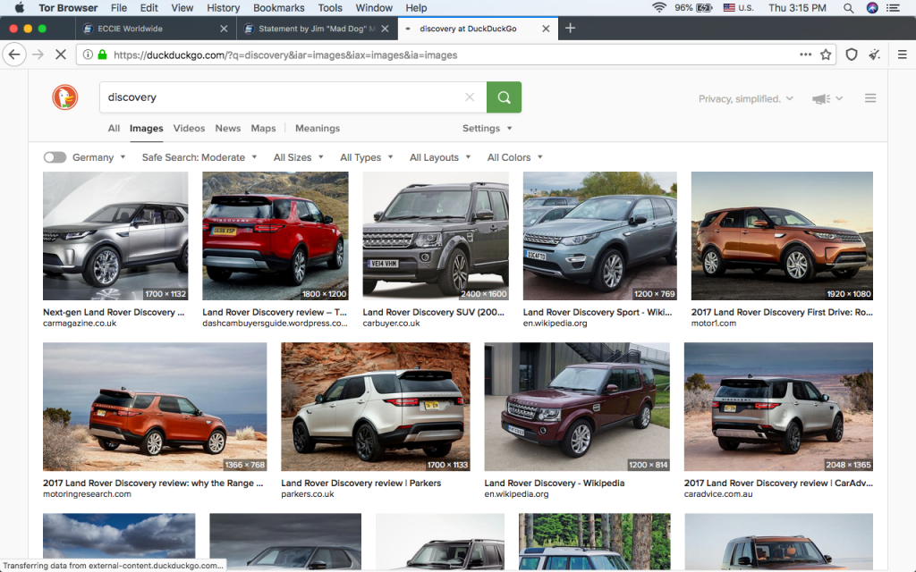Open the browser hamburger menu
The width and height of the screenshot is (916, 572).
[902, 55]
